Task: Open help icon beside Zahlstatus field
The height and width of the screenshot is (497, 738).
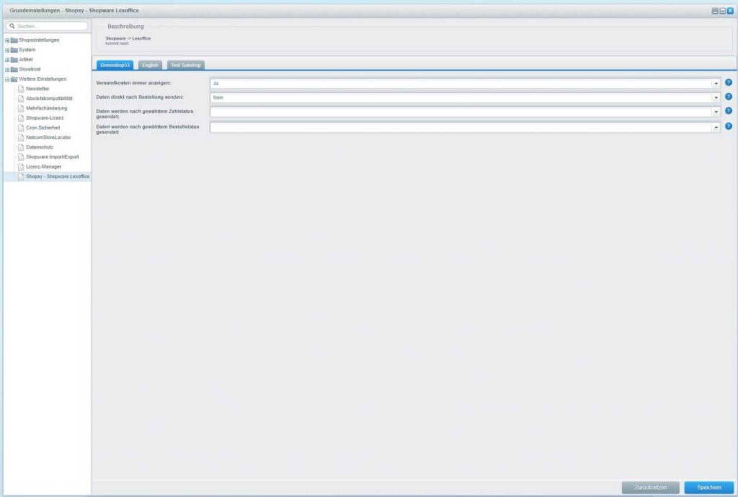Action: tap(728, 111)
